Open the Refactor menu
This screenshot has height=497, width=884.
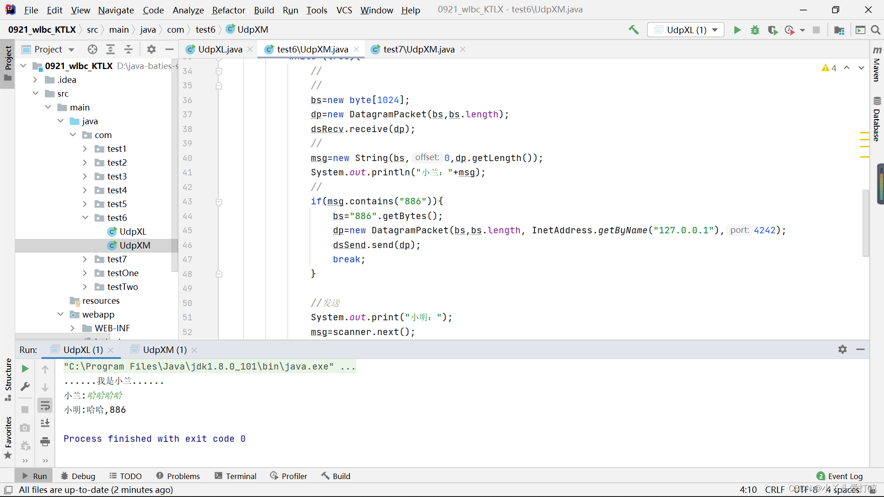point(228,10)
